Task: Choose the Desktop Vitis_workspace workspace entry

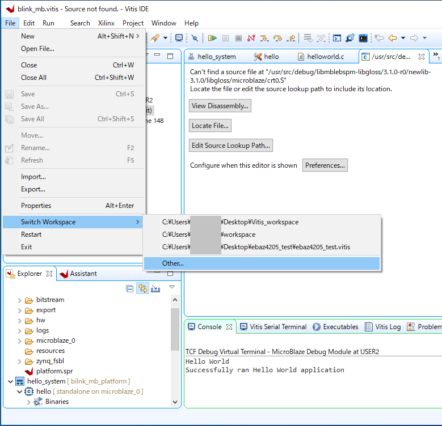Action: (262, 222)
